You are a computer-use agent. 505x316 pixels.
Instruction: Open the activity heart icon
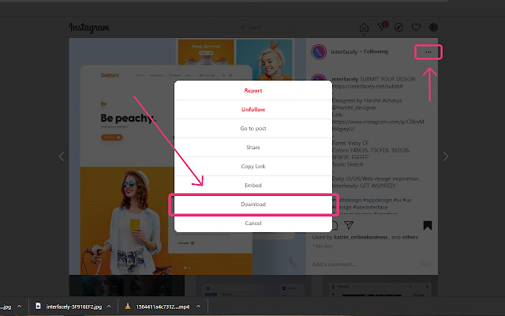(416, 28)
